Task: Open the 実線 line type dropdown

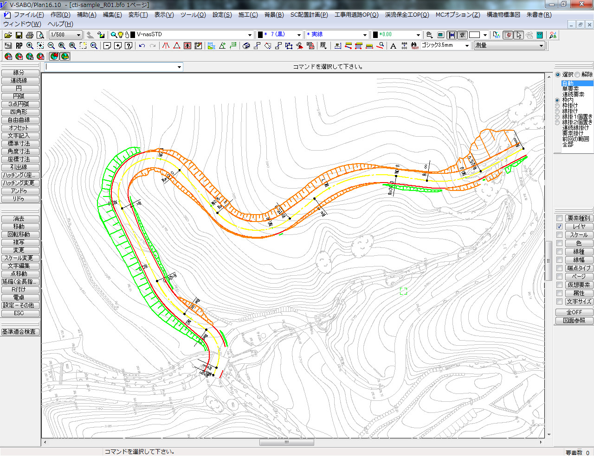Action: pos(365,35)
